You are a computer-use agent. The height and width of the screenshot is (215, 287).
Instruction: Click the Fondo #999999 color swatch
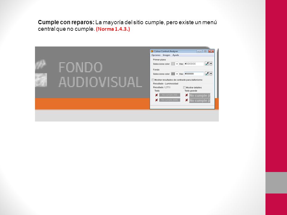173,74
